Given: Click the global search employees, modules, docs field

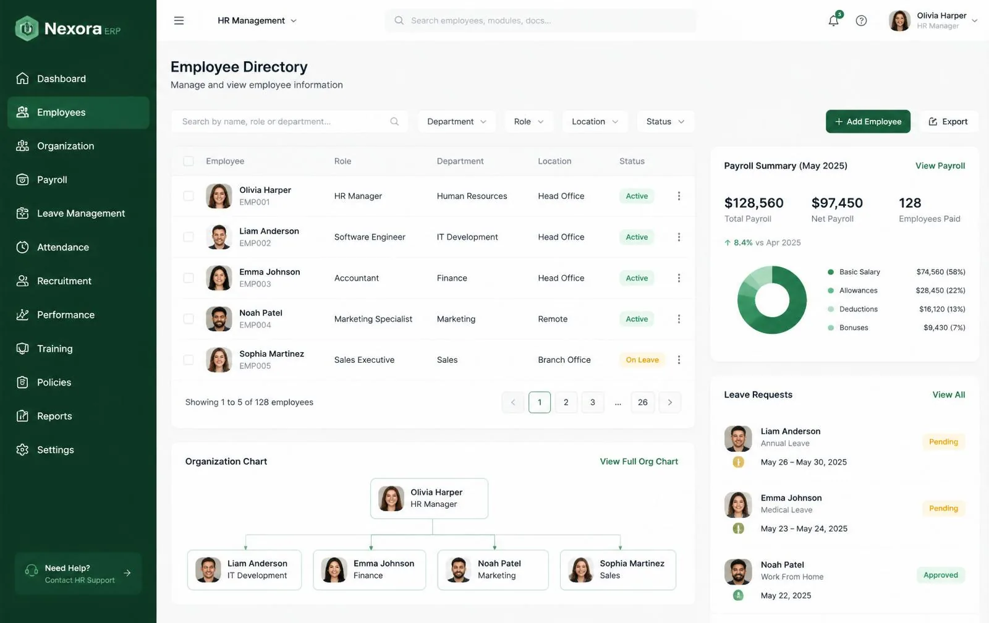Looking at the screenshot, I should (540, 20).
